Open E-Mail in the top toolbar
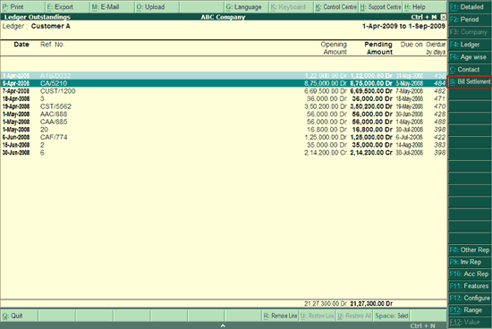This screenshot has width=492, height=329. point(113,7)
